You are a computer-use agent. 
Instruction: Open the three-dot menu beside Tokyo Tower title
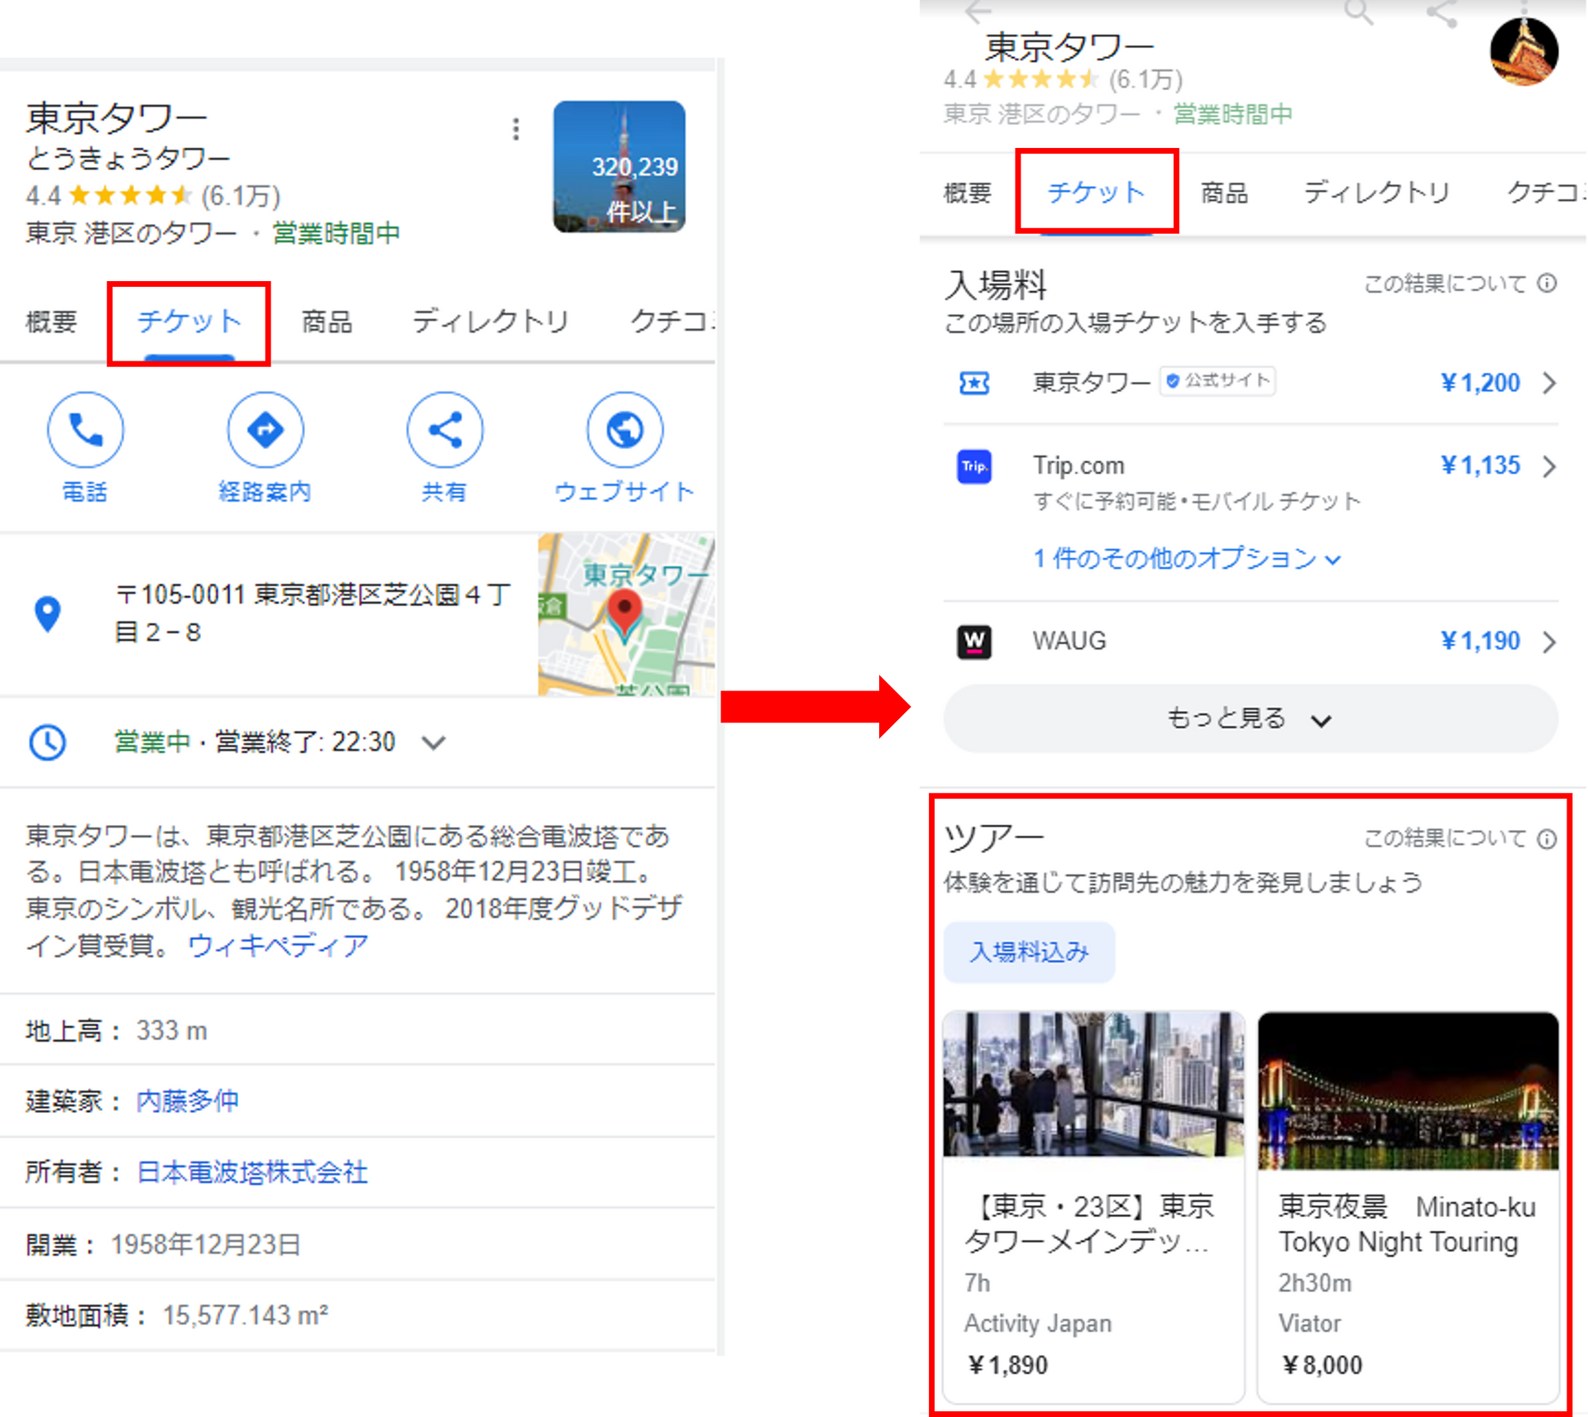point(515,129)
